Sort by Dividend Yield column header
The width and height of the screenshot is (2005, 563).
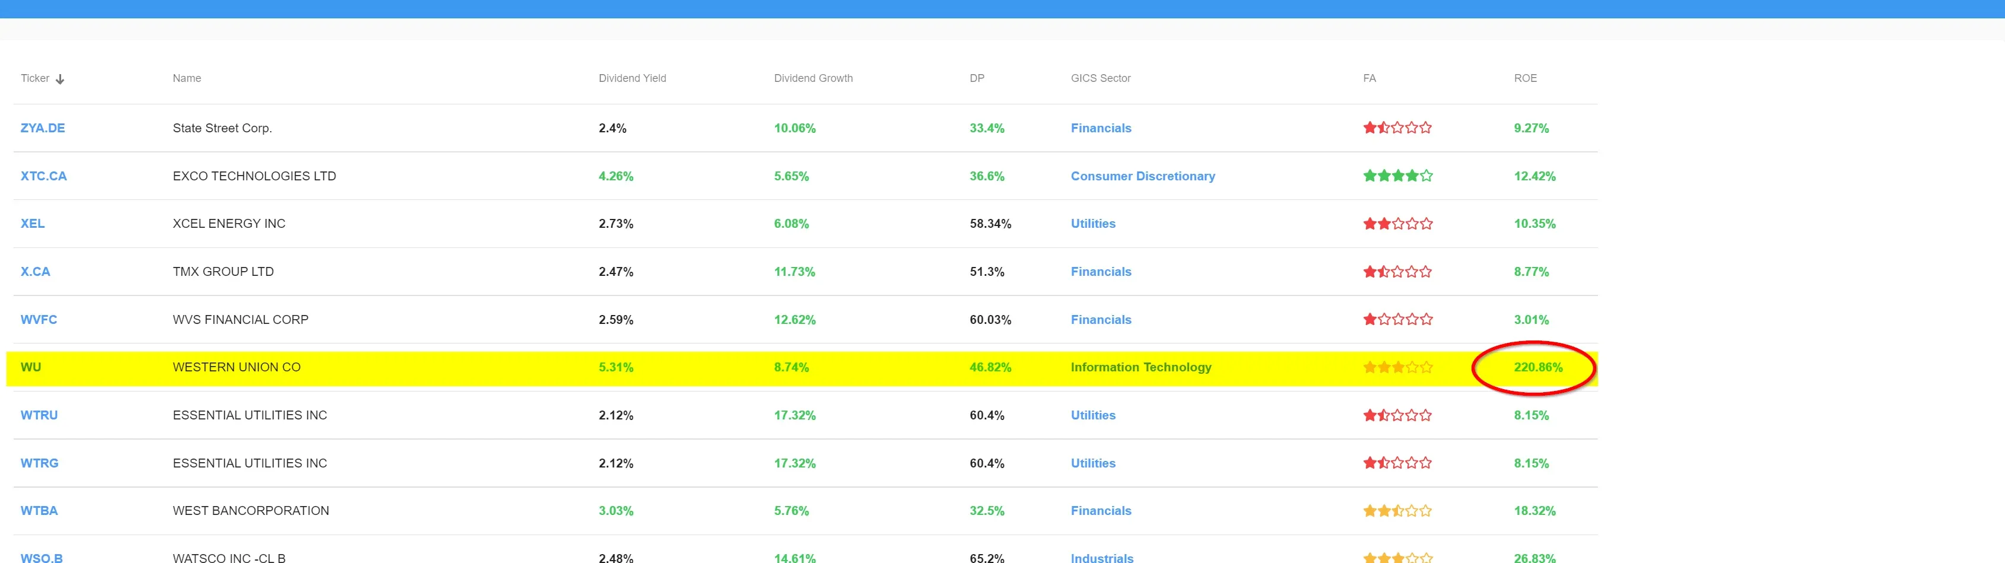pyautogui.click(x=632, y=78)
